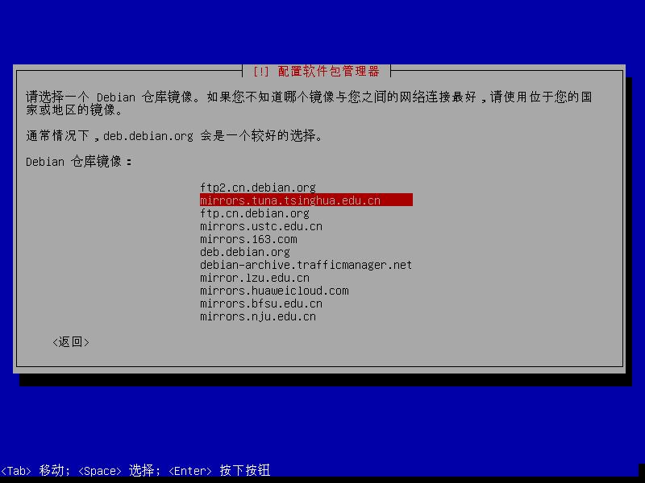Screen dimensions: 645x483
Task: Click the 配置软件包管理器 dialog title
Action: tap(328, 71)
